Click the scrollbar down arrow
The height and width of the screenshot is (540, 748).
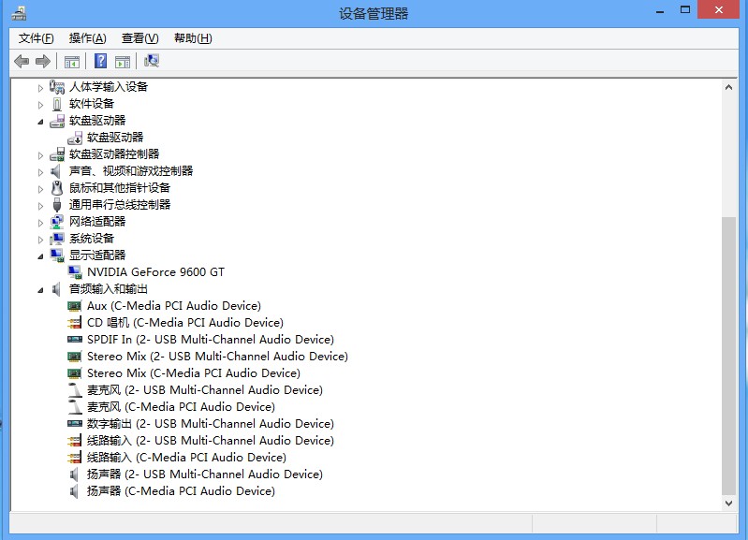coord(728,503)
